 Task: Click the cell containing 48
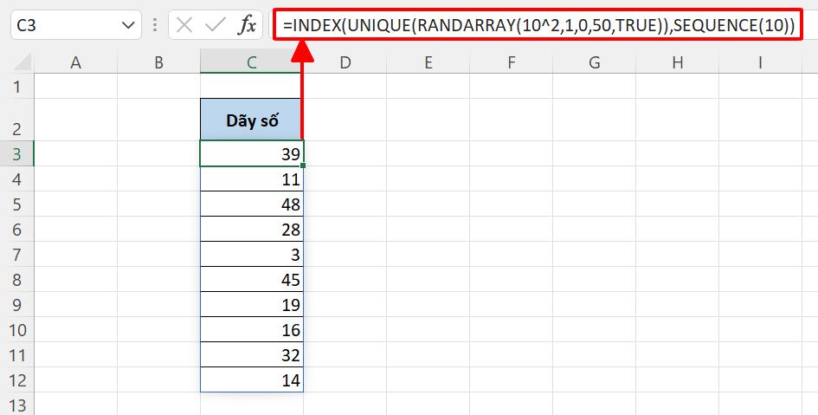252,204
